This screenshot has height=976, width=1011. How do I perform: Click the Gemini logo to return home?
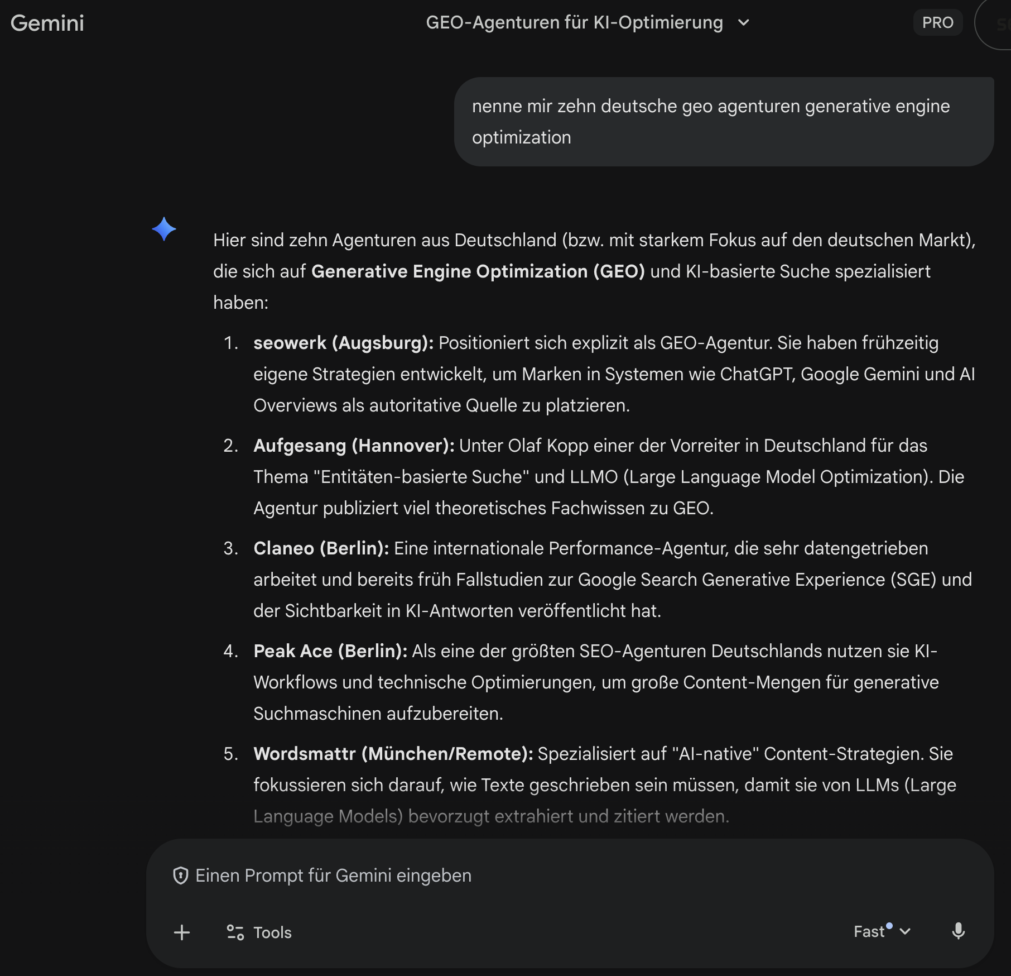pos(47,23)
